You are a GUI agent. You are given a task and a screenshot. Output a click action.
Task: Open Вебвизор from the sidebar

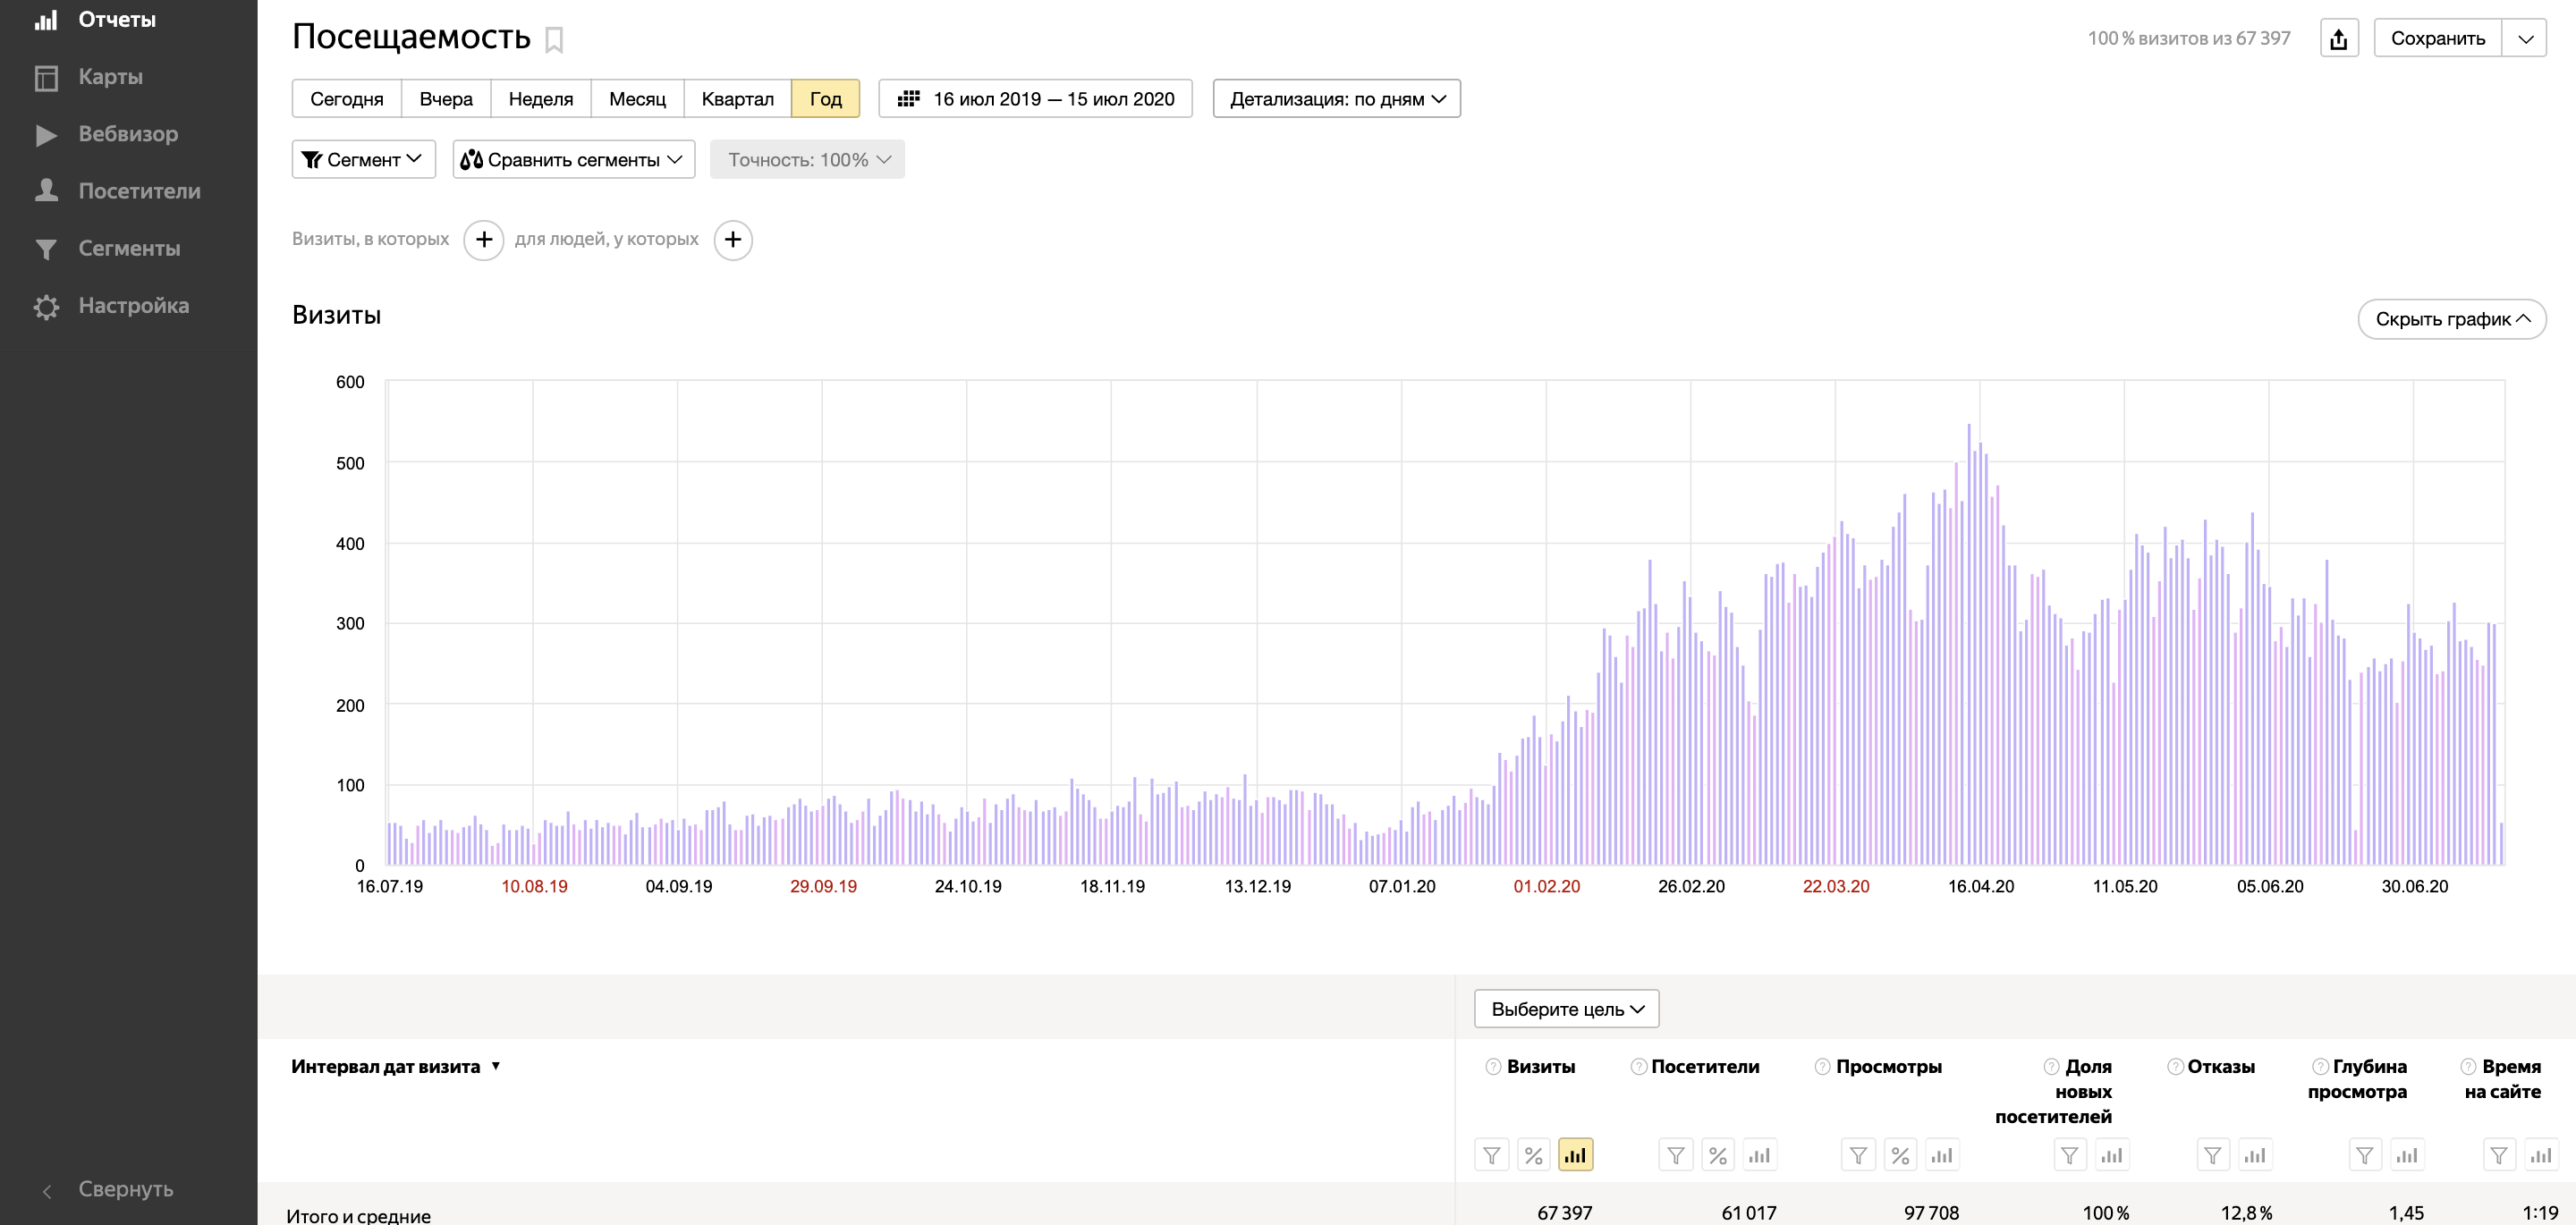click(128, 134)
